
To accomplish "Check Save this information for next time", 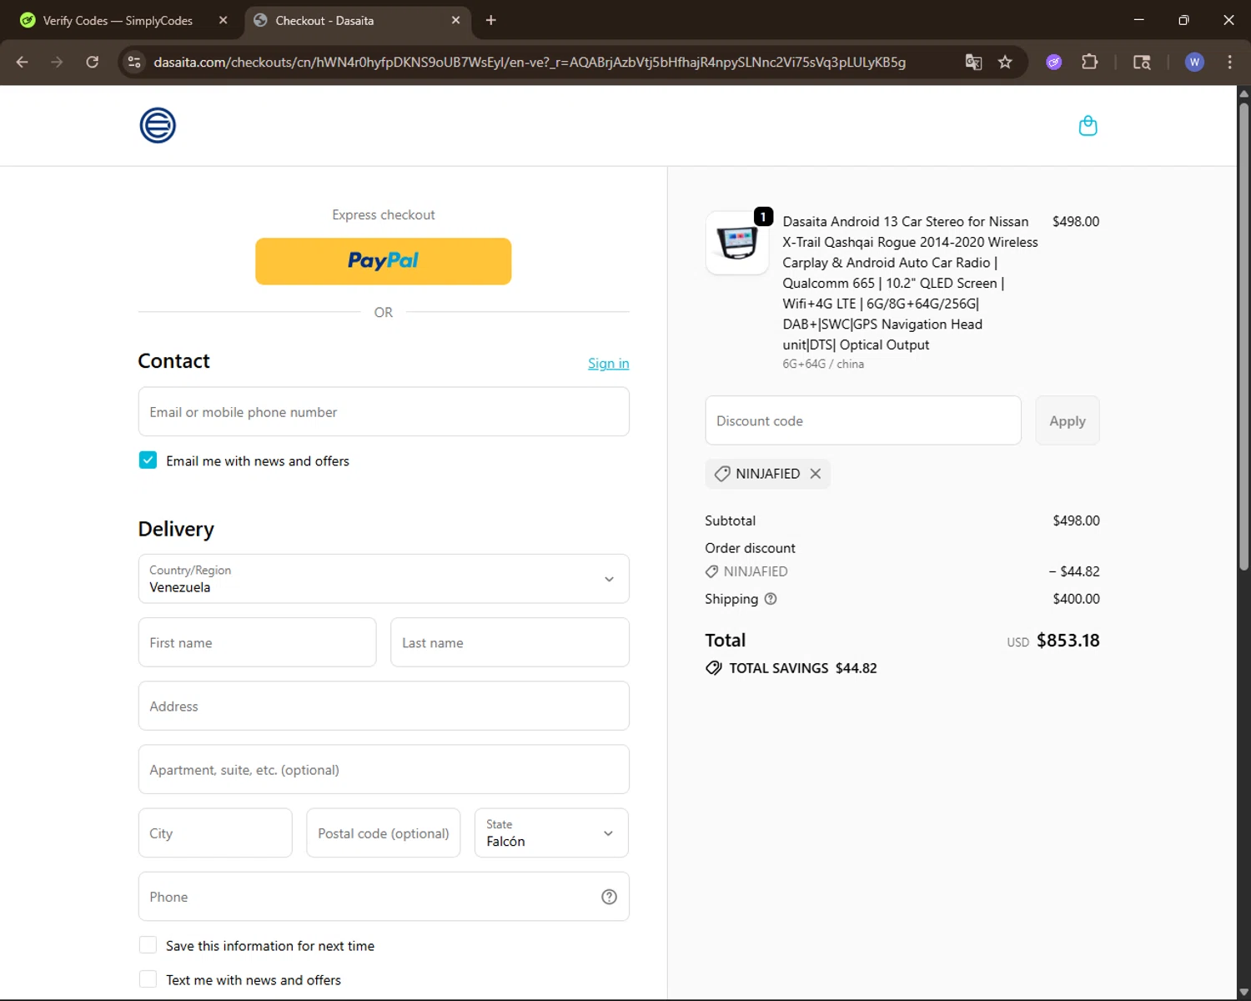I will point(148,945).
